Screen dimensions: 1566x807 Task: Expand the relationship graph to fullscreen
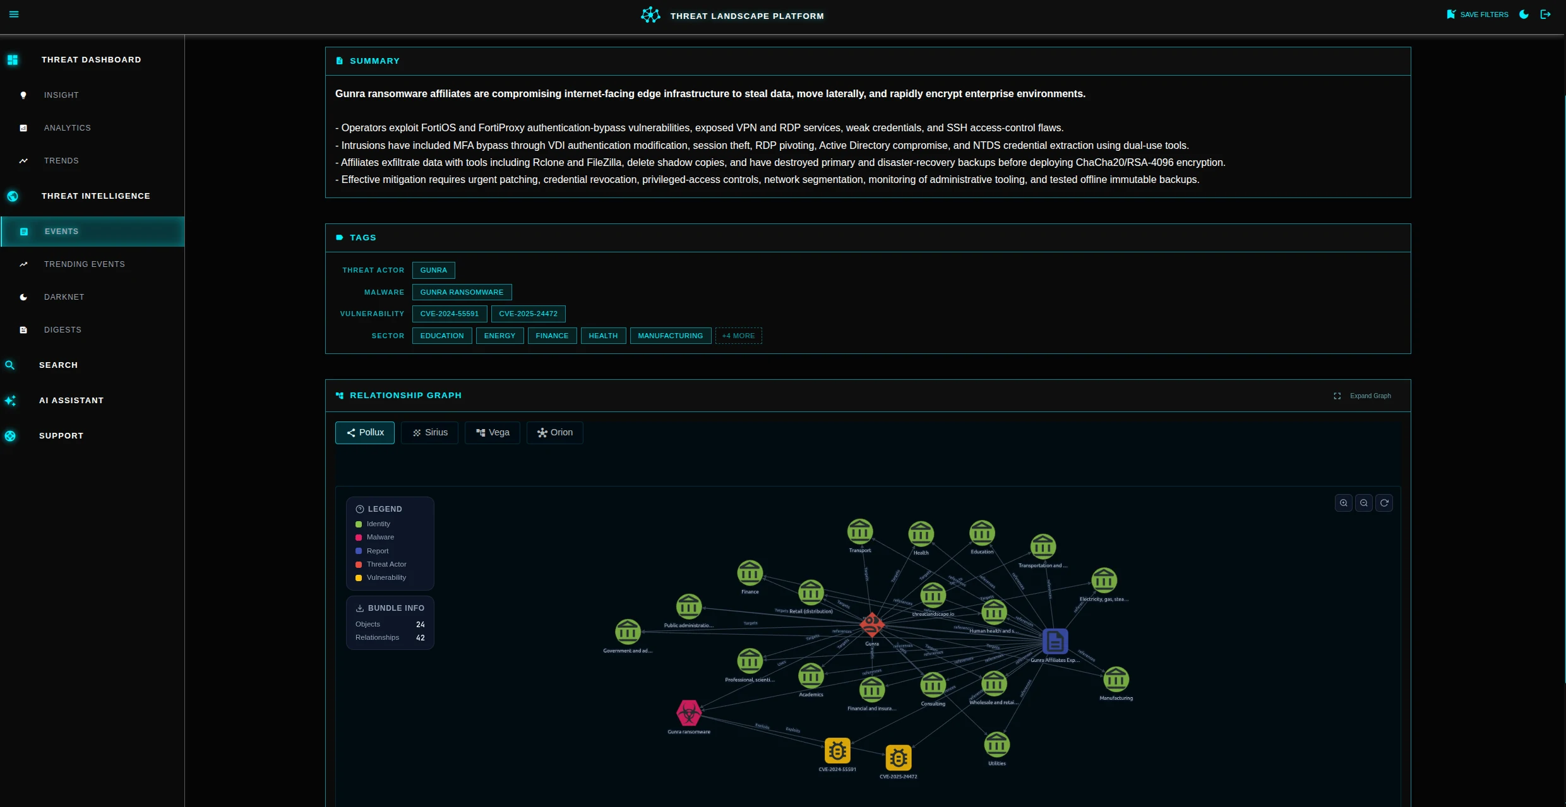pyautogui.click(x=1364, y=396)
